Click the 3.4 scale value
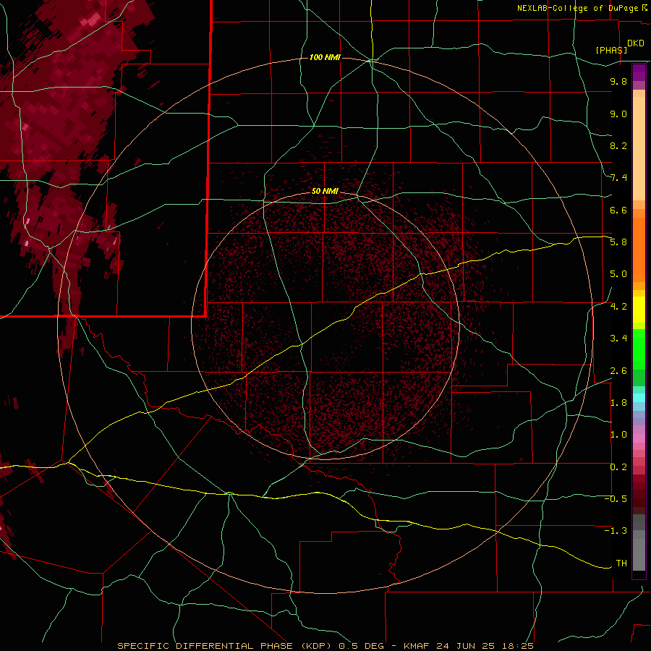 (618, 339)
